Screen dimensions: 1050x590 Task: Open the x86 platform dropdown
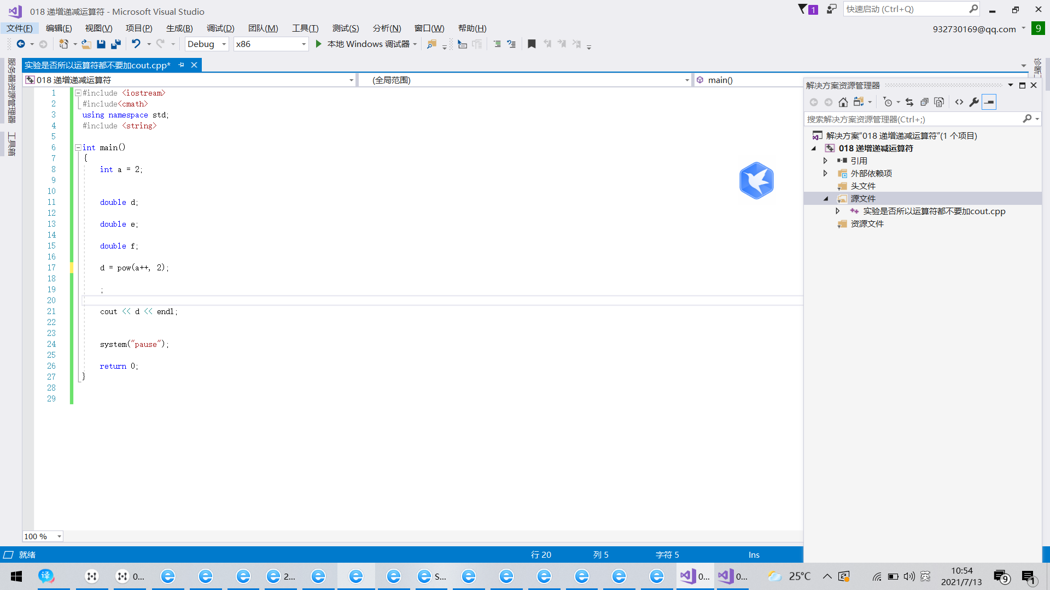coord(271,44)
